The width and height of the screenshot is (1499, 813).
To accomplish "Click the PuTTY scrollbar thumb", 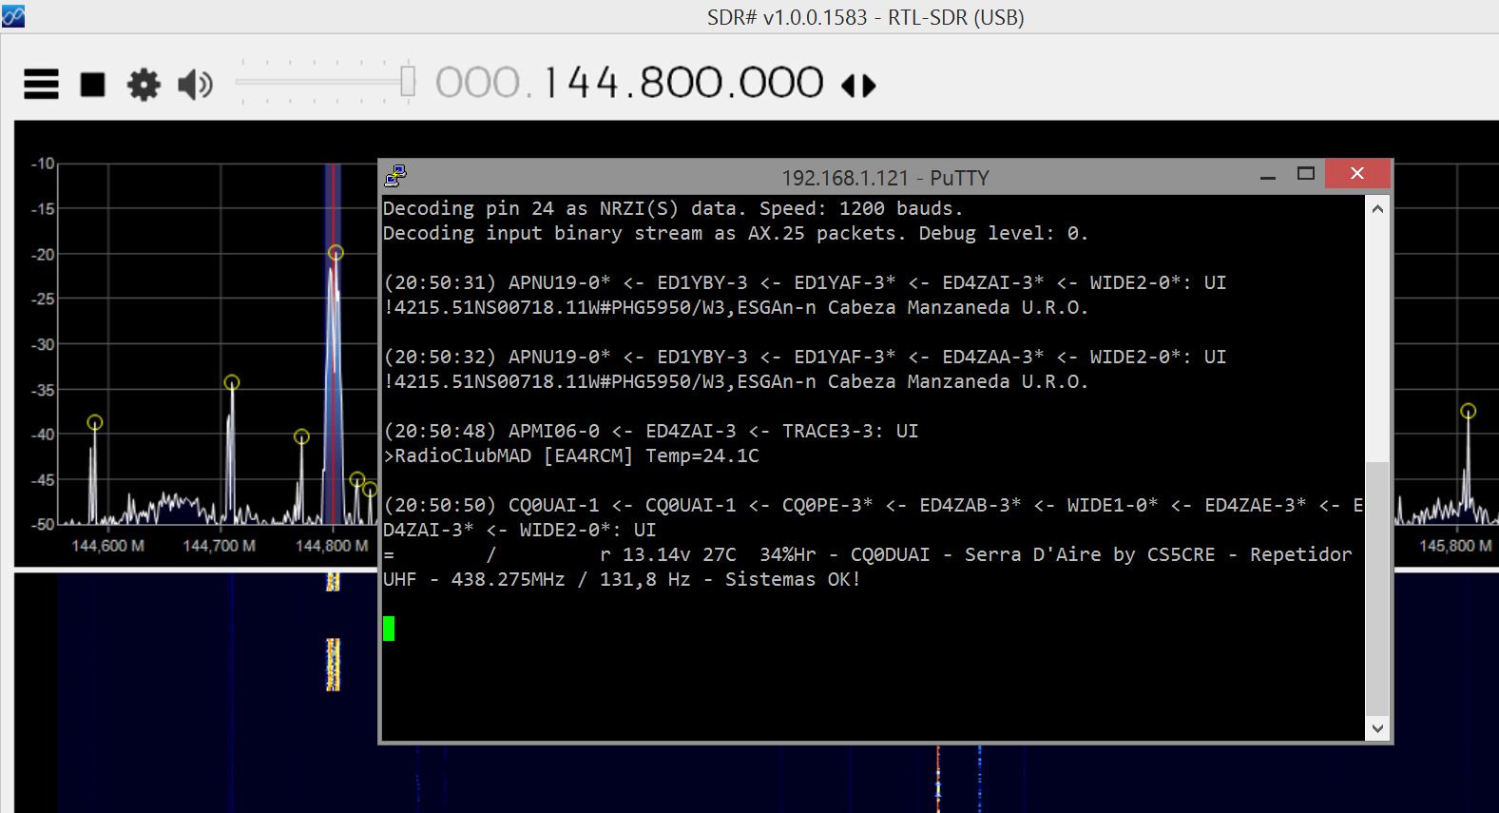I will (x=1377, y=589).
